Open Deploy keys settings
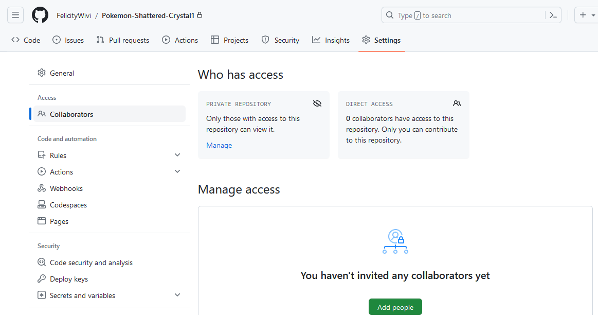 (x=68, y=279)
